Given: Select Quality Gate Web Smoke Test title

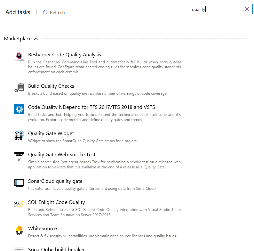Looking at the screenshot, I should click(62, 155).
